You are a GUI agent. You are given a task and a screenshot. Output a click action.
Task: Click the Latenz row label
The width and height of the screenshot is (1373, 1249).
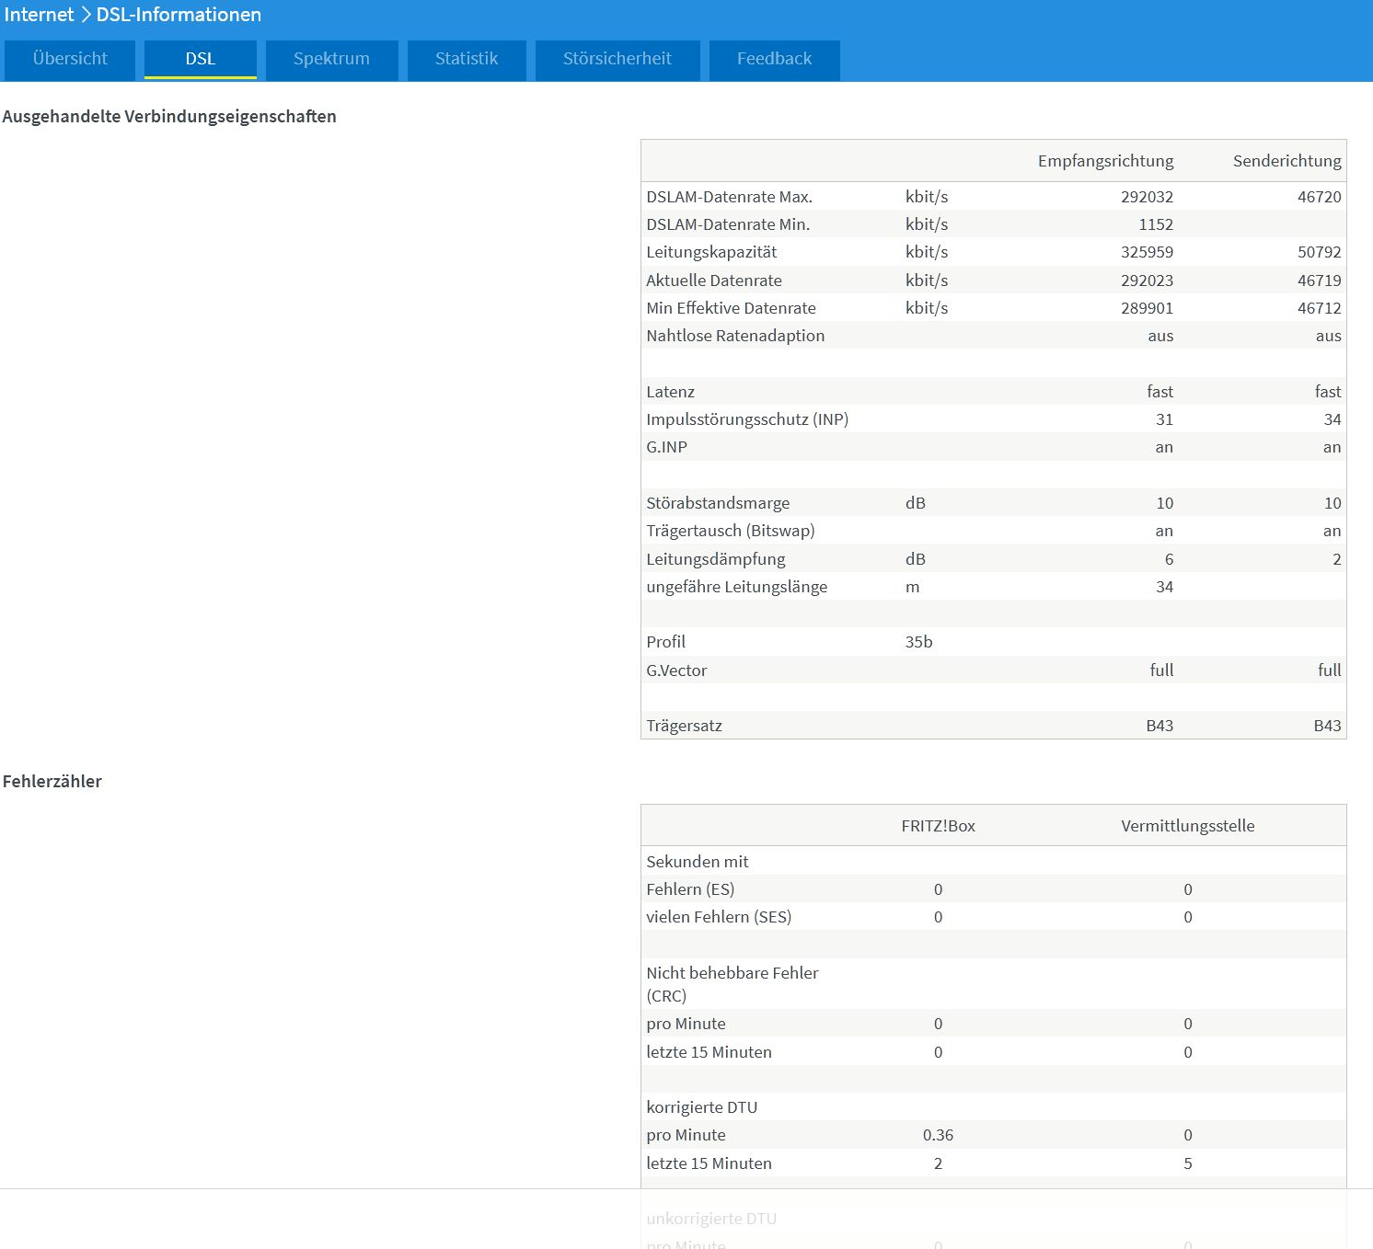tap(671, 392)
